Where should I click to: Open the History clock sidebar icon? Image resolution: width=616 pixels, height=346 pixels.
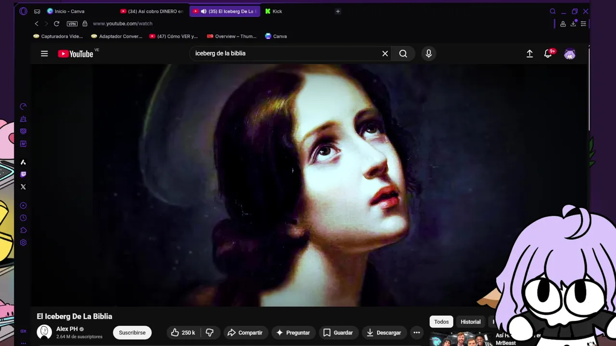(23, 218)
